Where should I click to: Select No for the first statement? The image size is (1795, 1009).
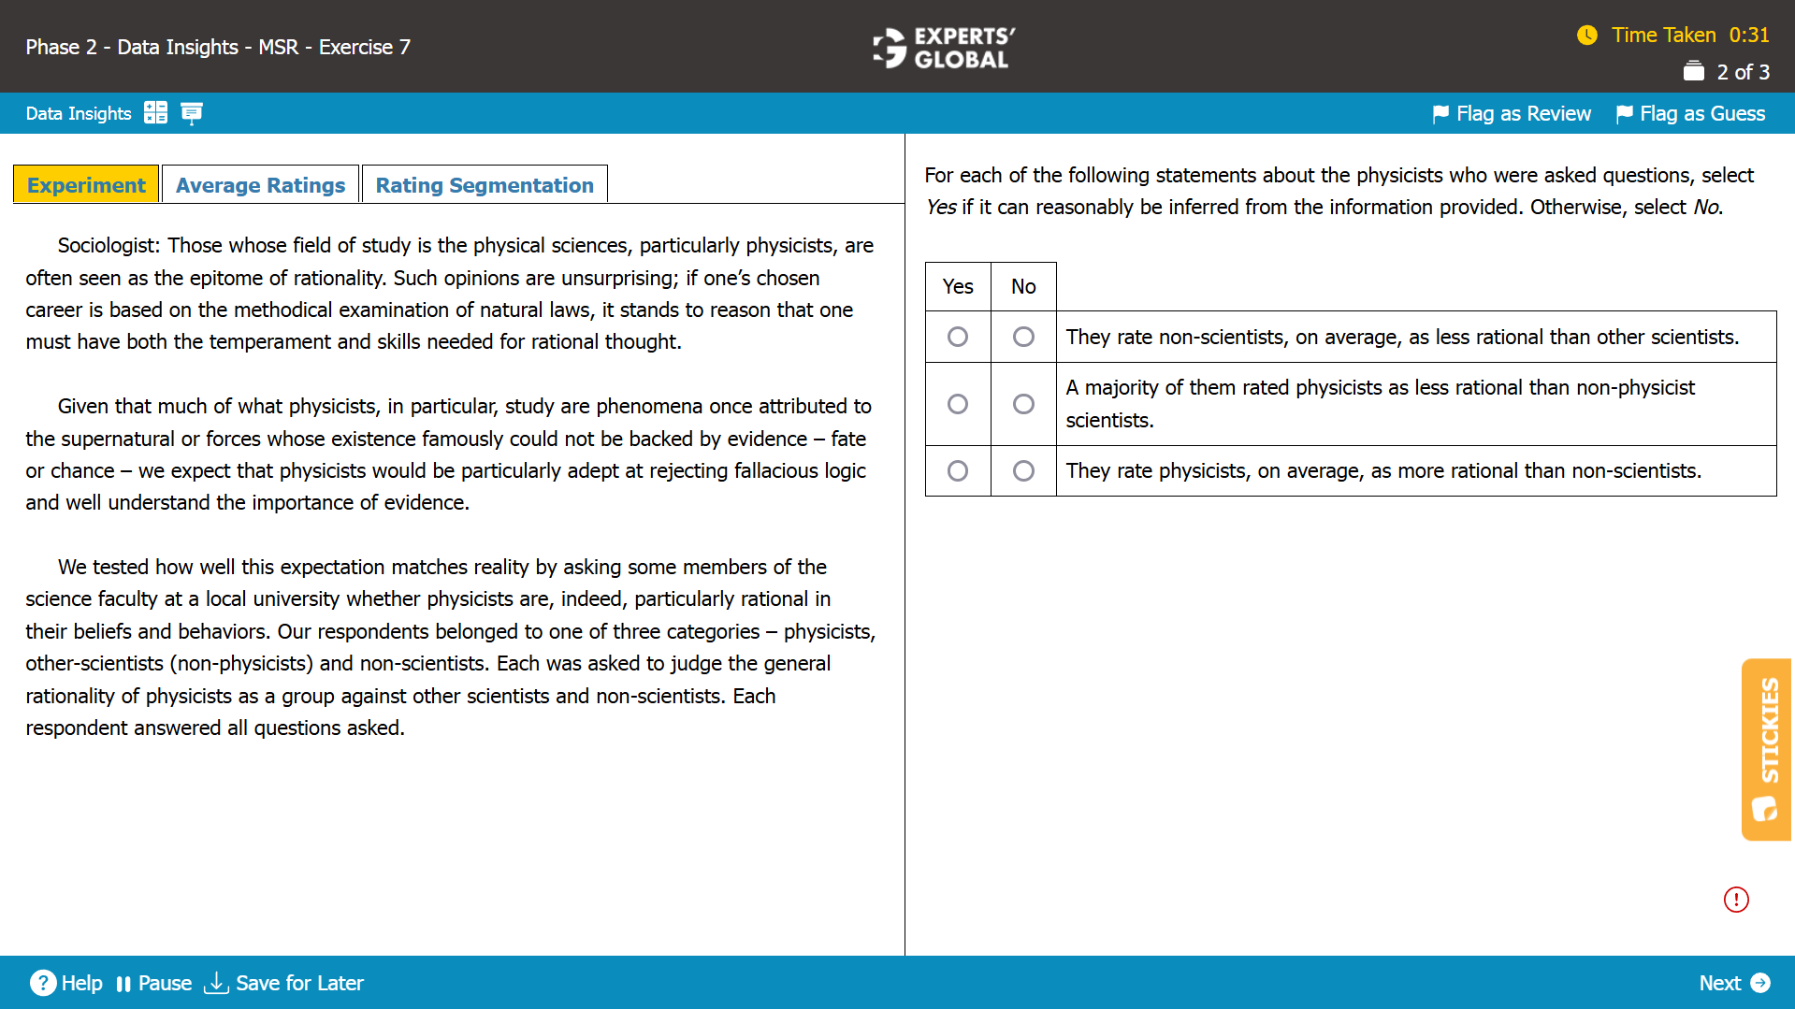[x=1022, y=337]
